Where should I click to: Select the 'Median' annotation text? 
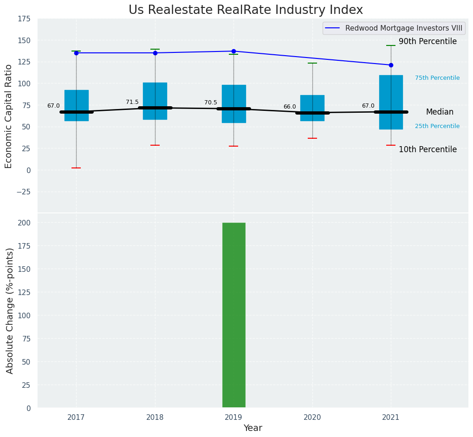point(440,112)
